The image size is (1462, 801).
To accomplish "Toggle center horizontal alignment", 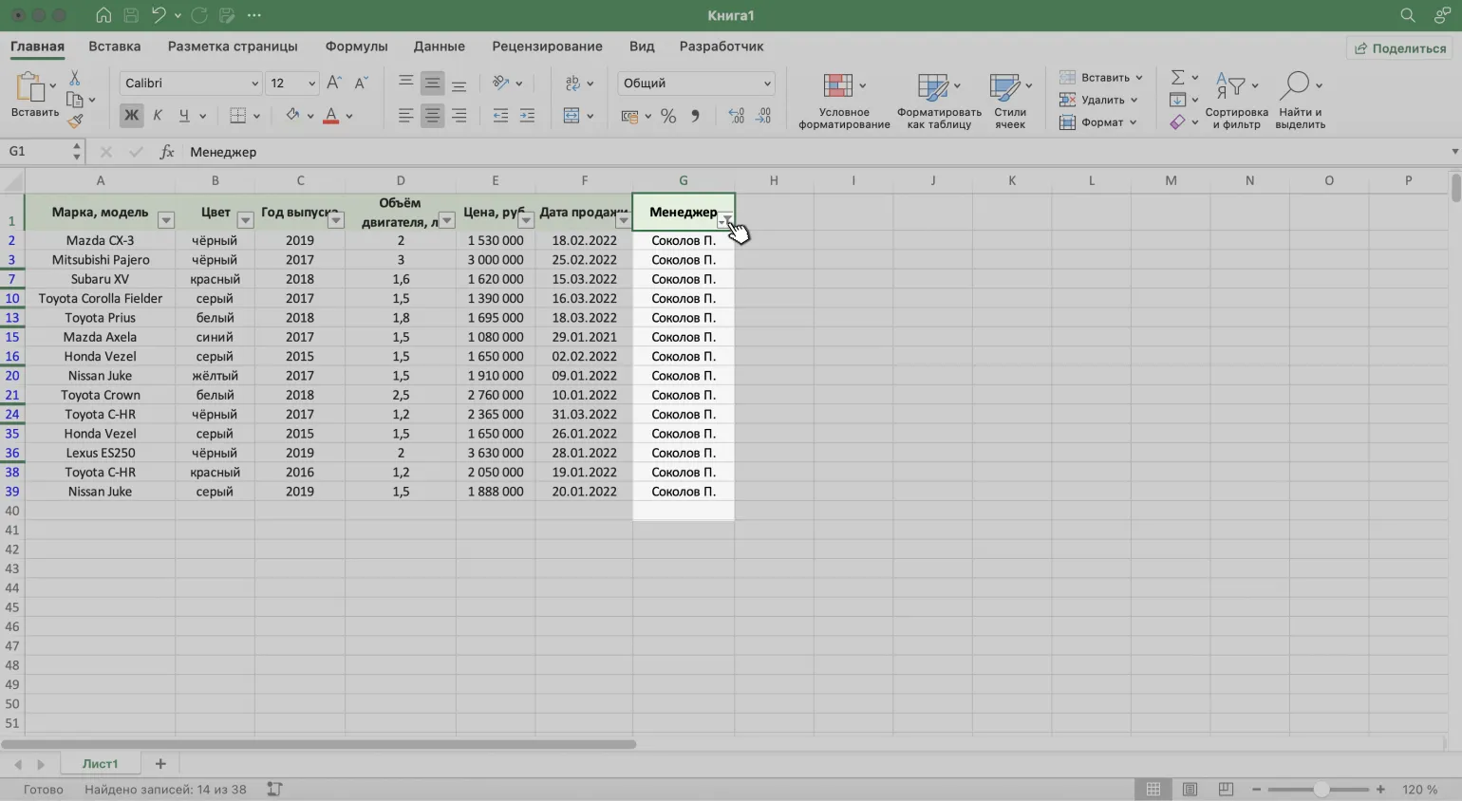I will point(432,116).
